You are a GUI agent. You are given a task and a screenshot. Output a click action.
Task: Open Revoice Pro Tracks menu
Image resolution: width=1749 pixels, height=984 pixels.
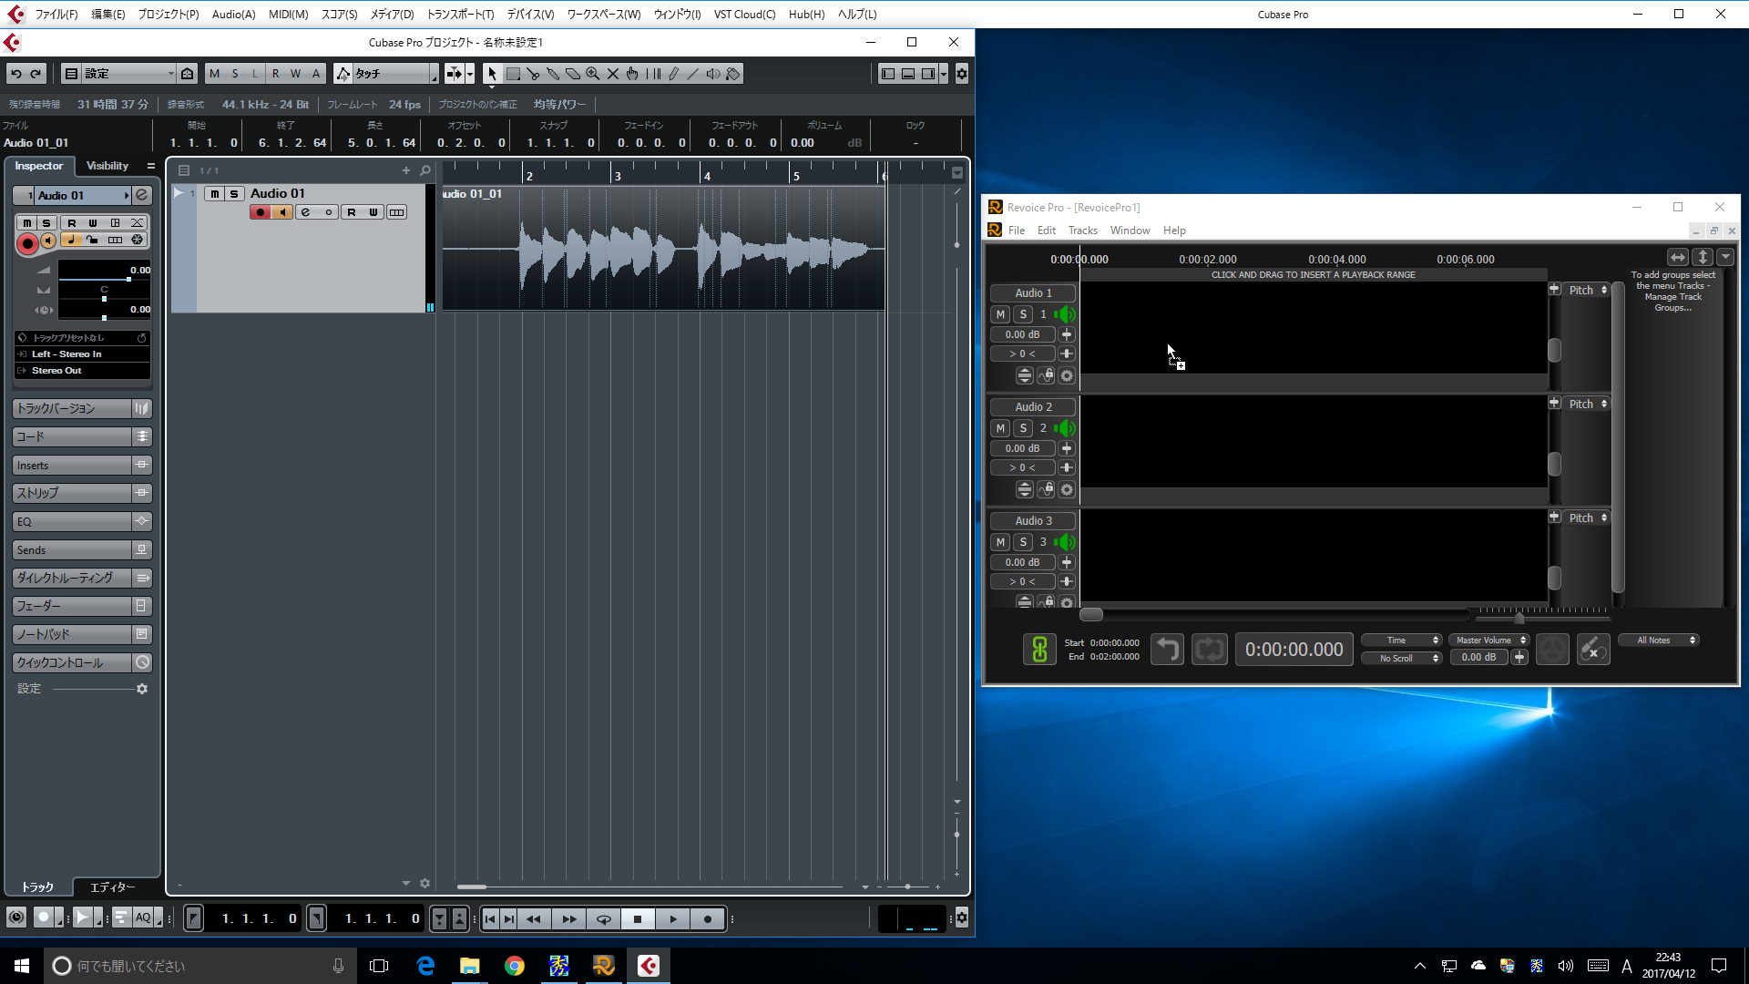(x=1082, y=231)
